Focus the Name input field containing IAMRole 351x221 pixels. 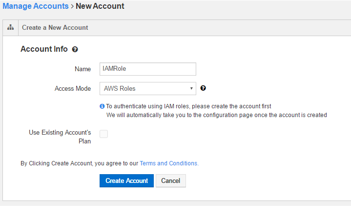(148, 69)
